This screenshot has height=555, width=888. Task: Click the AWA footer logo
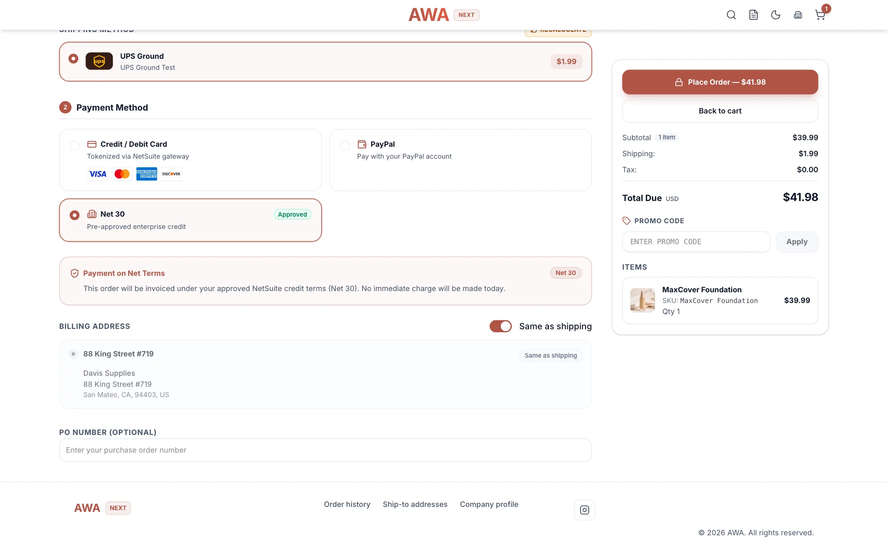(87, 508)
